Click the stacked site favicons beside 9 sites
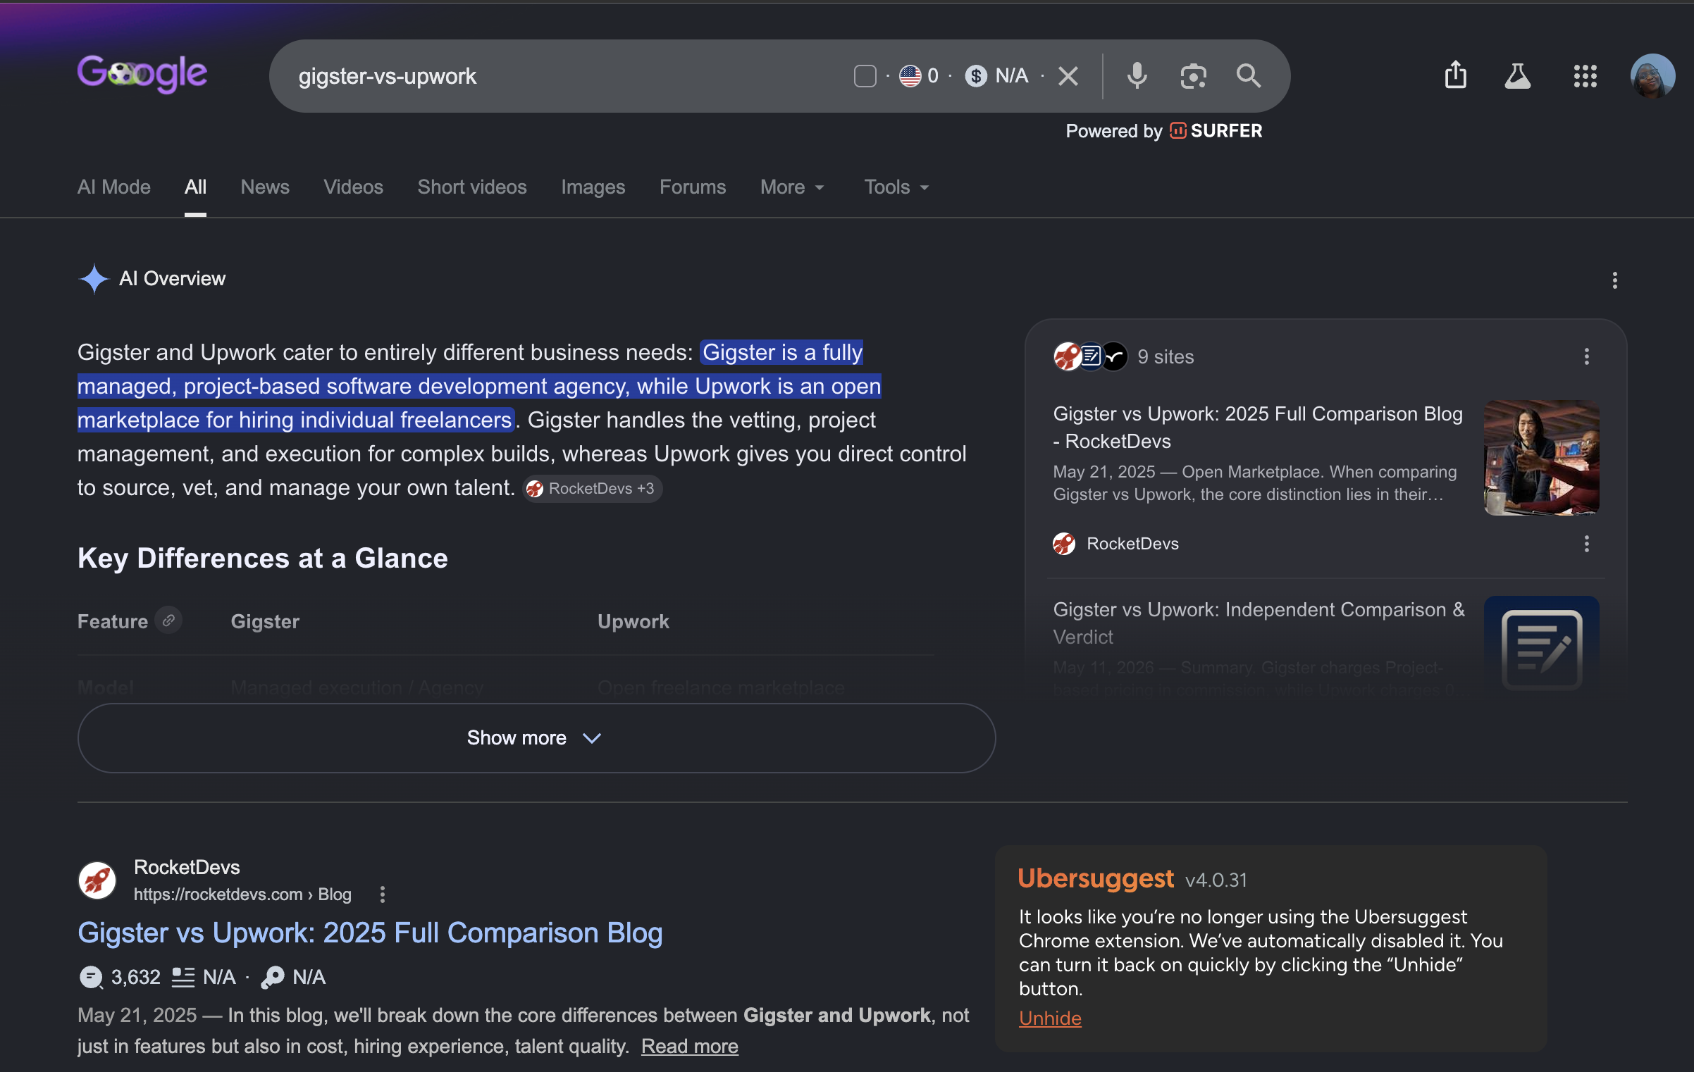Viewport: 1694px width, 1072px height. point(1090,356)
